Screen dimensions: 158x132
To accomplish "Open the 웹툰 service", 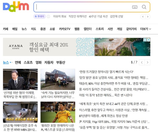I will tap(77, 29).
